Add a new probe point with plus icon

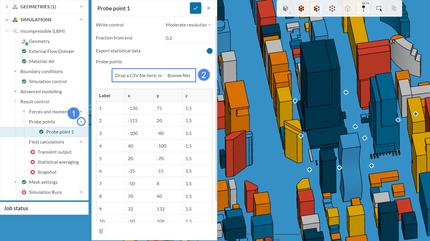click(x=81, y=122)
